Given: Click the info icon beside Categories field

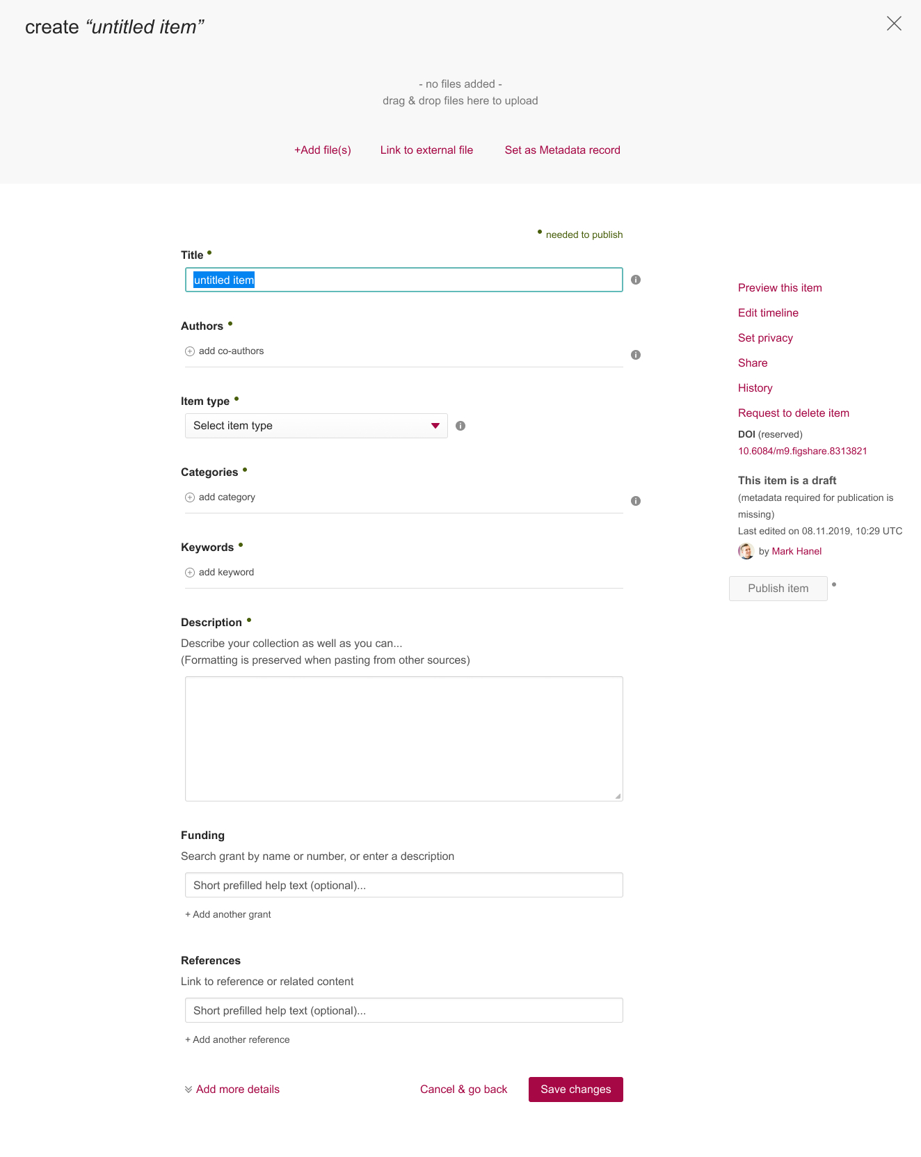Looking at the screenshot, I should [x=636, y=501].
